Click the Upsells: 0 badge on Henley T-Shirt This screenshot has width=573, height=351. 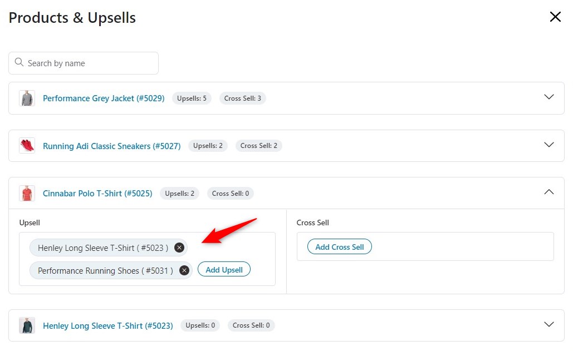tap(200, 325)
